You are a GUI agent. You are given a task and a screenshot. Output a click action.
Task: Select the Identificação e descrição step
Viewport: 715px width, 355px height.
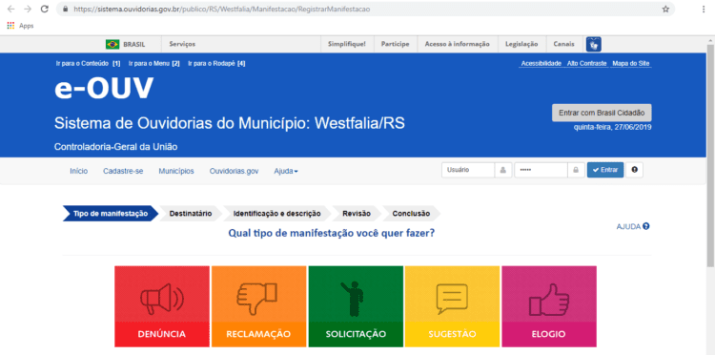point(276,214)
